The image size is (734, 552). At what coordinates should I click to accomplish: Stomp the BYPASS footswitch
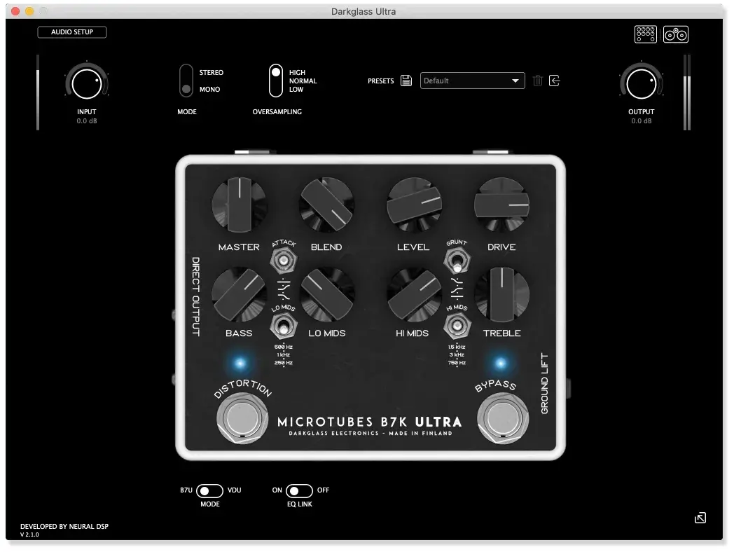click(x=503, y=418)
